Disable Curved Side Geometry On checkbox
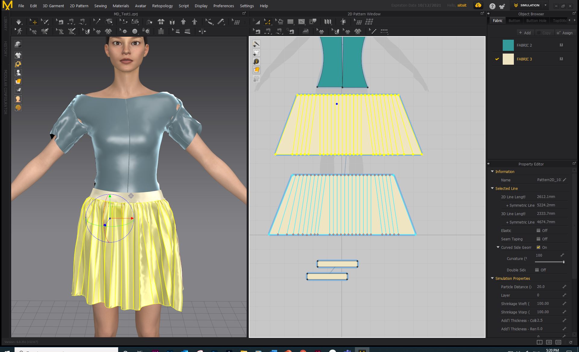 539,247
